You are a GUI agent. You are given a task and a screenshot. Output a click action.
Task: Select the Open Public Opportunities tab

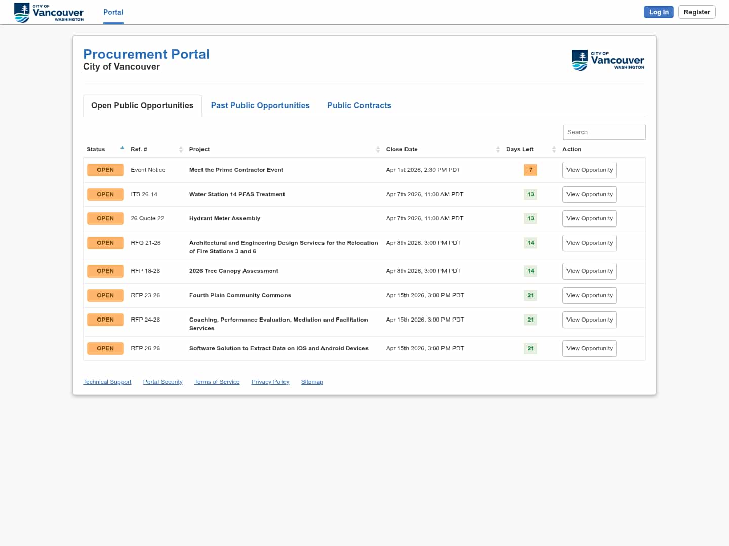(142, 105)
